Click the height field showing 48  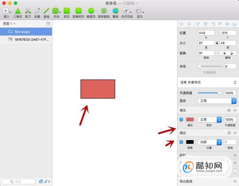point(228,43)
